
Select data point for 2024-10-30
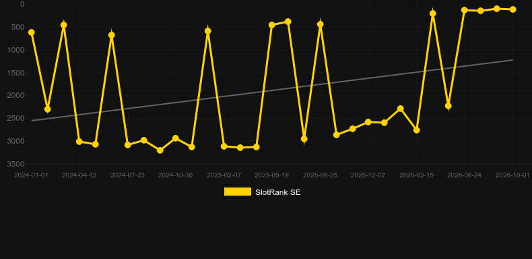(175, 138)
